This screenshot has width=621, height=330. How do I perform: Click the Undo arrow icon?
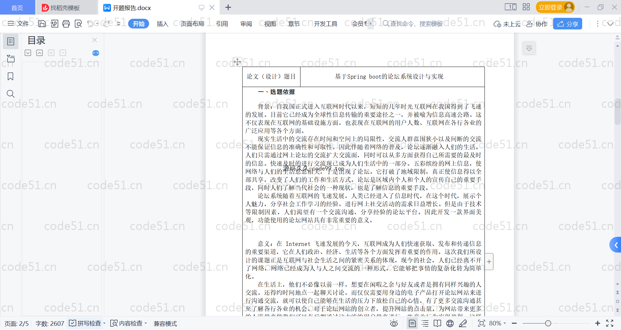pos(90,24)
